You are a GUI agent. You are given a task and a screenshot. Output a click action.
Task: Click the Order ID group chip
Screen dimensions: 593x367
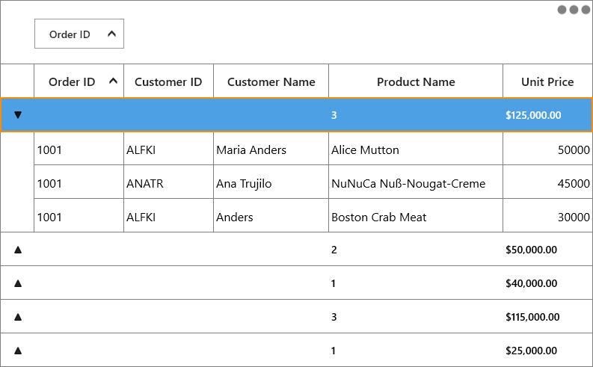(79, 34)
